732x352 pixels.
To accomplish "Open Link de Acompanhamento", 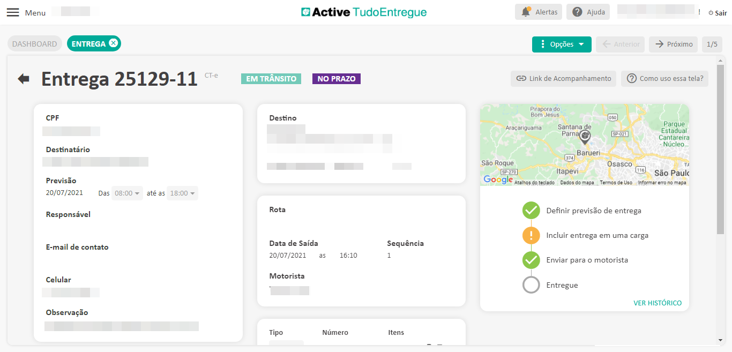I will pos(563,79).
